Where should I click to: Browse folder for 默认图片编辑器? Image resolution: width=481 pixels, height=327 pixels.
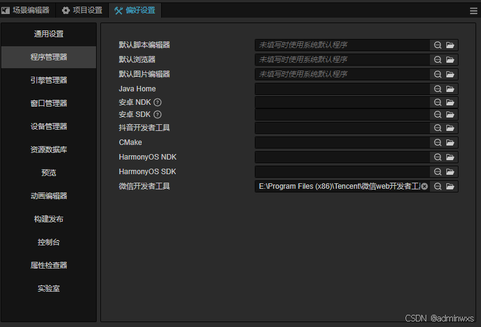point(450,74)
